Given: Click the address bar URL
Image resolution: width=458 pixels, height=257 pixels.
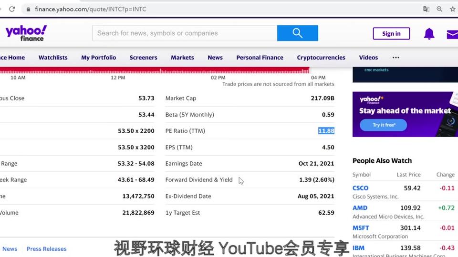Looking at the screenshot, I should point(91,9).
